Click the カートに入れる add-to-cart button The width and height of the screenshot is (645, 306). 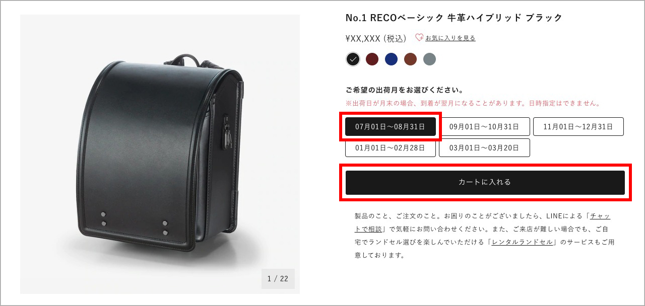coord(485,182)
